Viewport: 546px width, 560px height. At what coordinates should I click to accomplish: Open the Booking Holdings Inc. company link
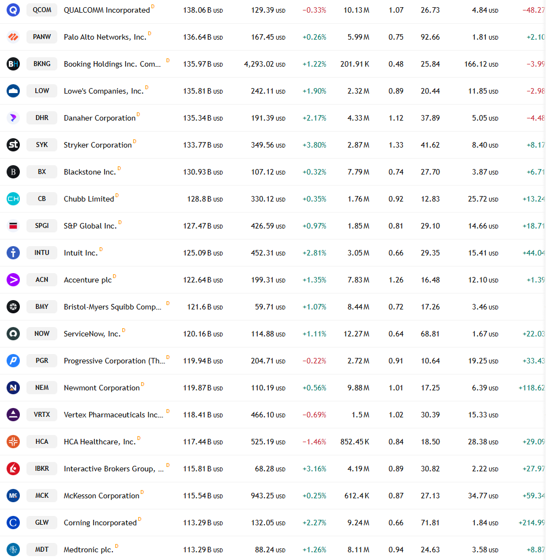click(x=112, y=64)
